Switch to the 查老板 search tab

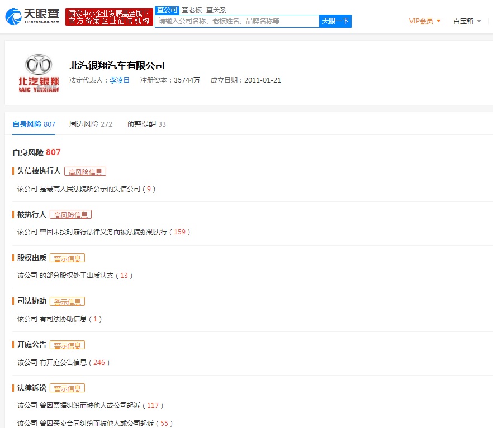tap(192, 10)
